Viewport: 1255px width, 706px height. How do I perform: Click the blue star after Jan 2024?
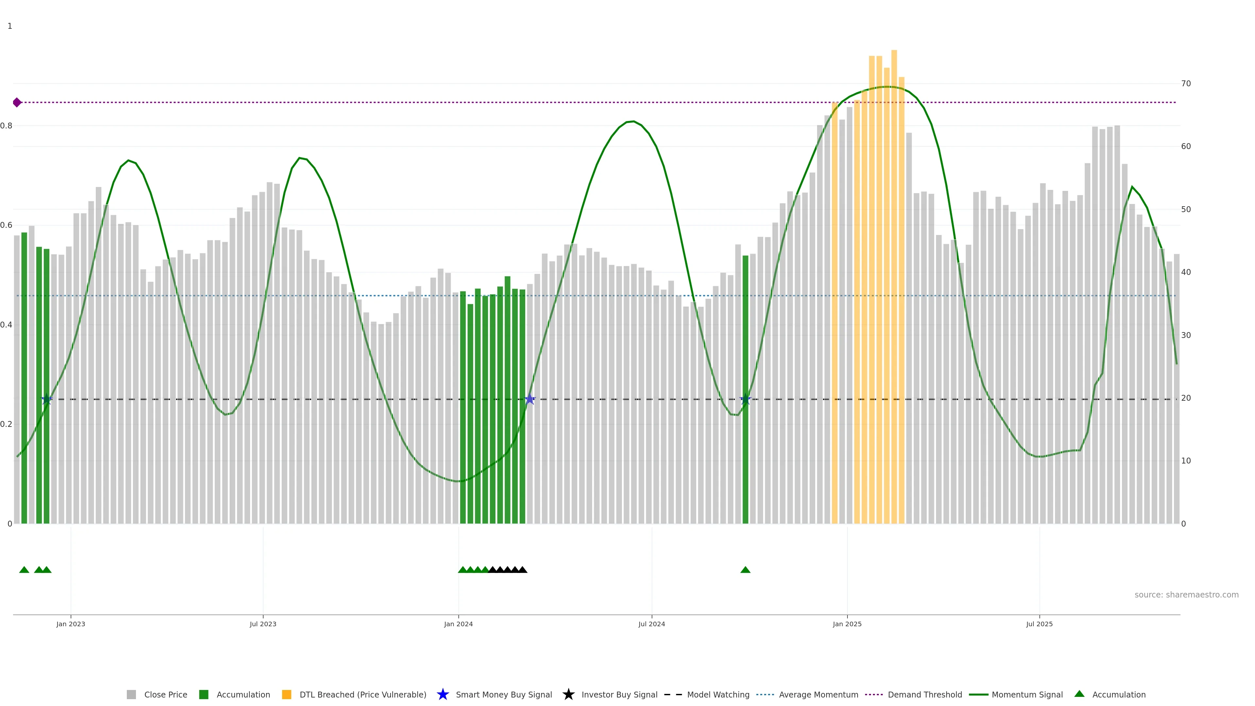pos(530,399)
